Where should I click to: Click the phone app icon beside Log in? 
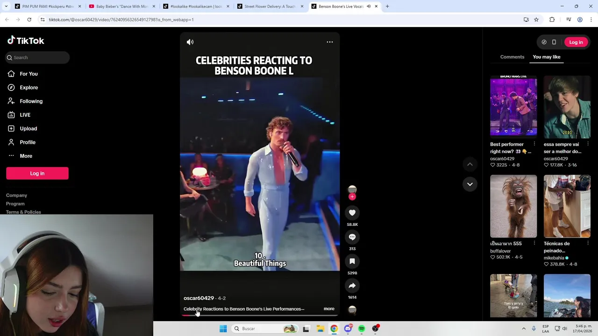(554, 42)
